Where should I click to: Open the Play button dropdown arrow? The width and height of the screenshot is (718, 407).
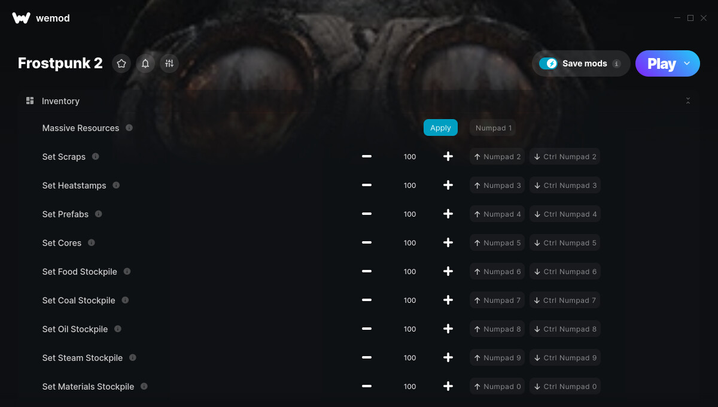[687, 63]
